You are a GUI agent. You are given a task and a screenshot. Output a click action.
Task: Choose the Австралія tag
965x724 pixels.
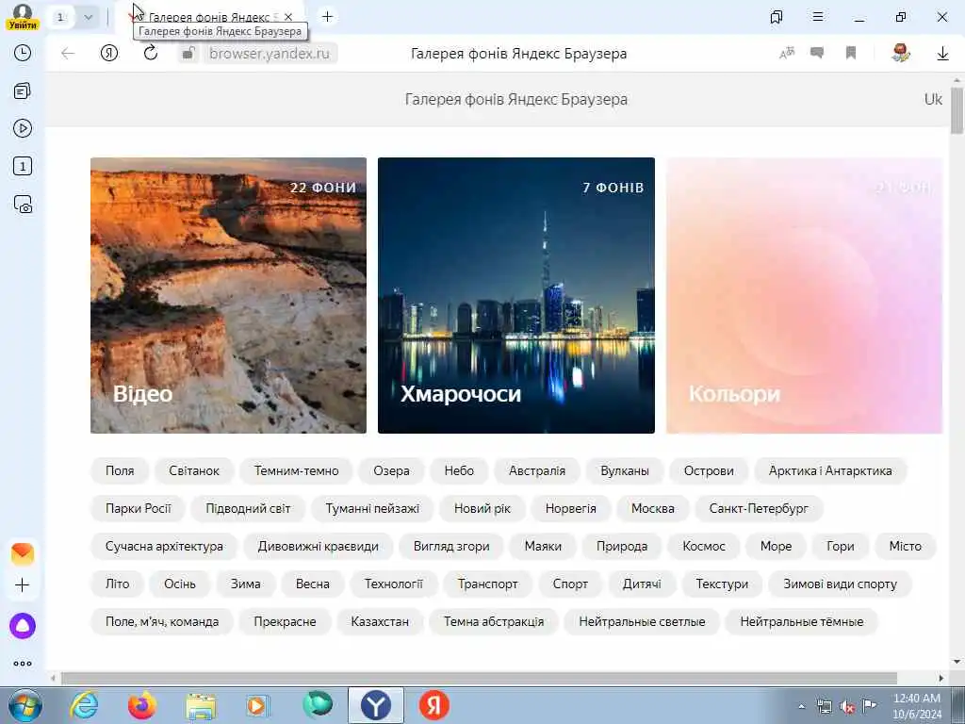[537, 471]
